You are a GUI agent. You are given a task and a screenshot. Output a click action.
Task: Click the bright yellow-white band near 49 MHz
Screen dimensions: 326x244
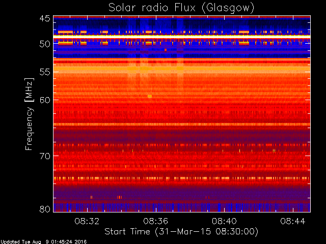182,36
